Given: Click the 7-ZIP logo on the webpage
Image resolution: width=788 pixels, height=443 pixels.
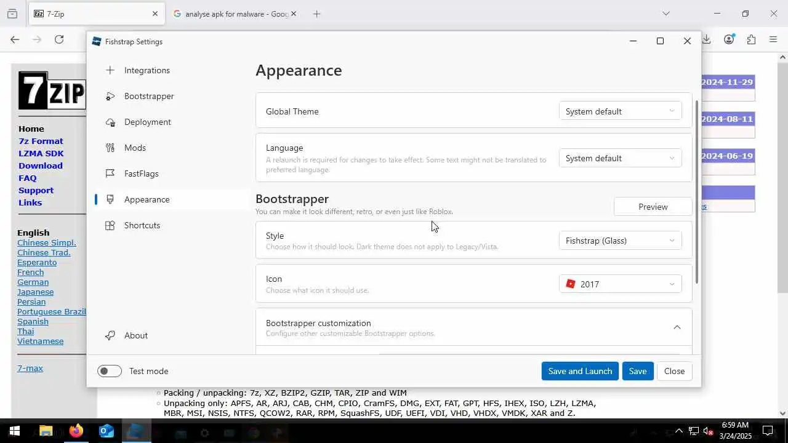Looking at the screenshot, I should [x=52, y=90].
